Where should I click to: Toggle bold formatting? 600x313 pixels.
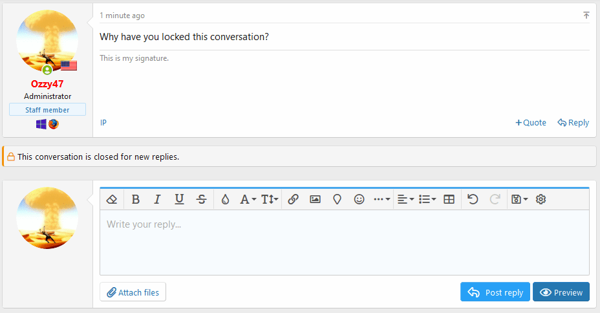pyautogui.click(x=136, y=200)
